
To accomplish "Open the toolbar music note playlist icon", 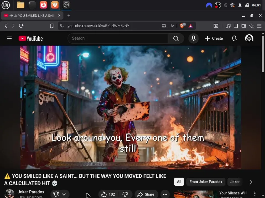I will point(228,26).
